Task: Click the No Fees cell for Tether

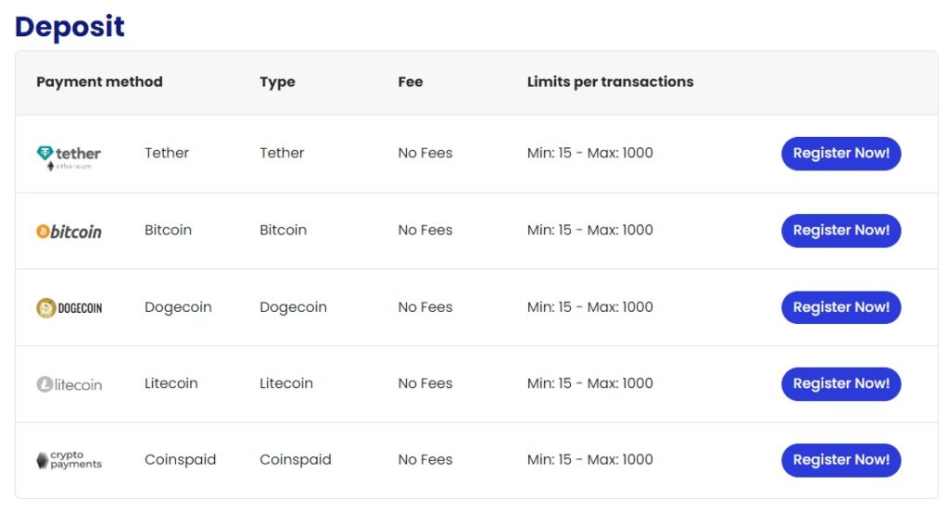Action: 425,153
